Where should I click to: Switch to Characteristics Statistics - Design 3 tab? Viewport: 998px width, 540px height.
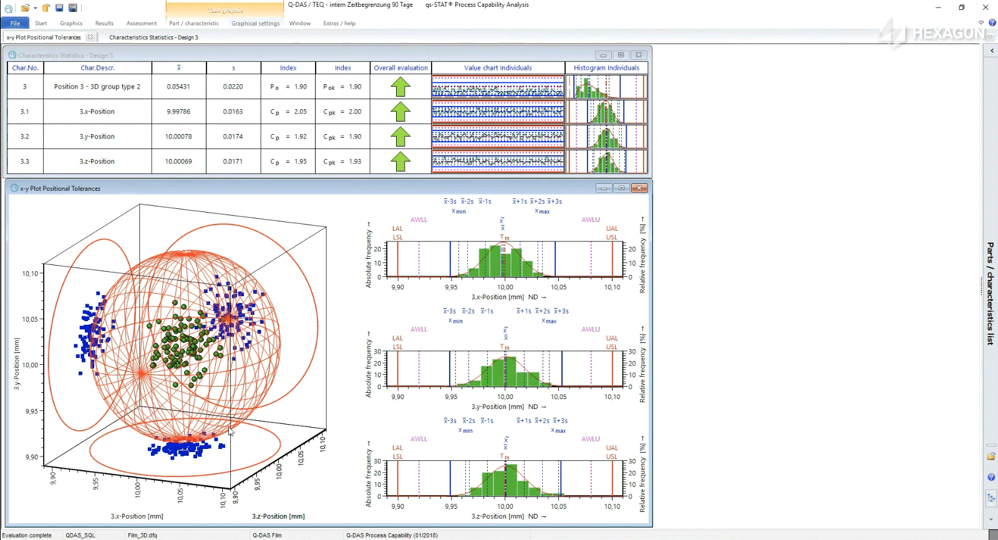click(x=153, y=37)
